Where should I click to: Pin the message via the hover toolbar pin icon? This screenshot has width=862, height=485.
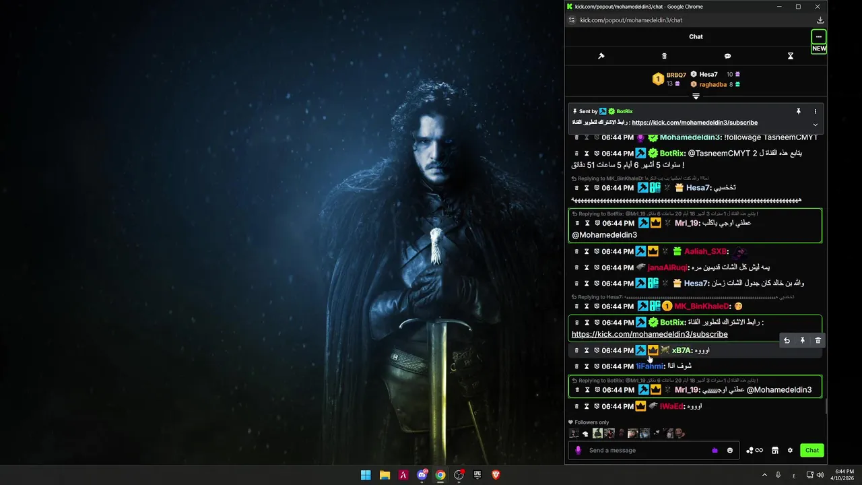(802, 341)
